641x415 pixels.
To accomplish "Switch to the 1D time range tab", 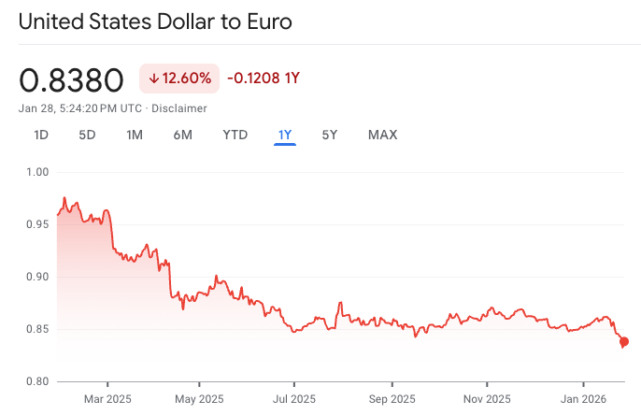I will 41,135.
